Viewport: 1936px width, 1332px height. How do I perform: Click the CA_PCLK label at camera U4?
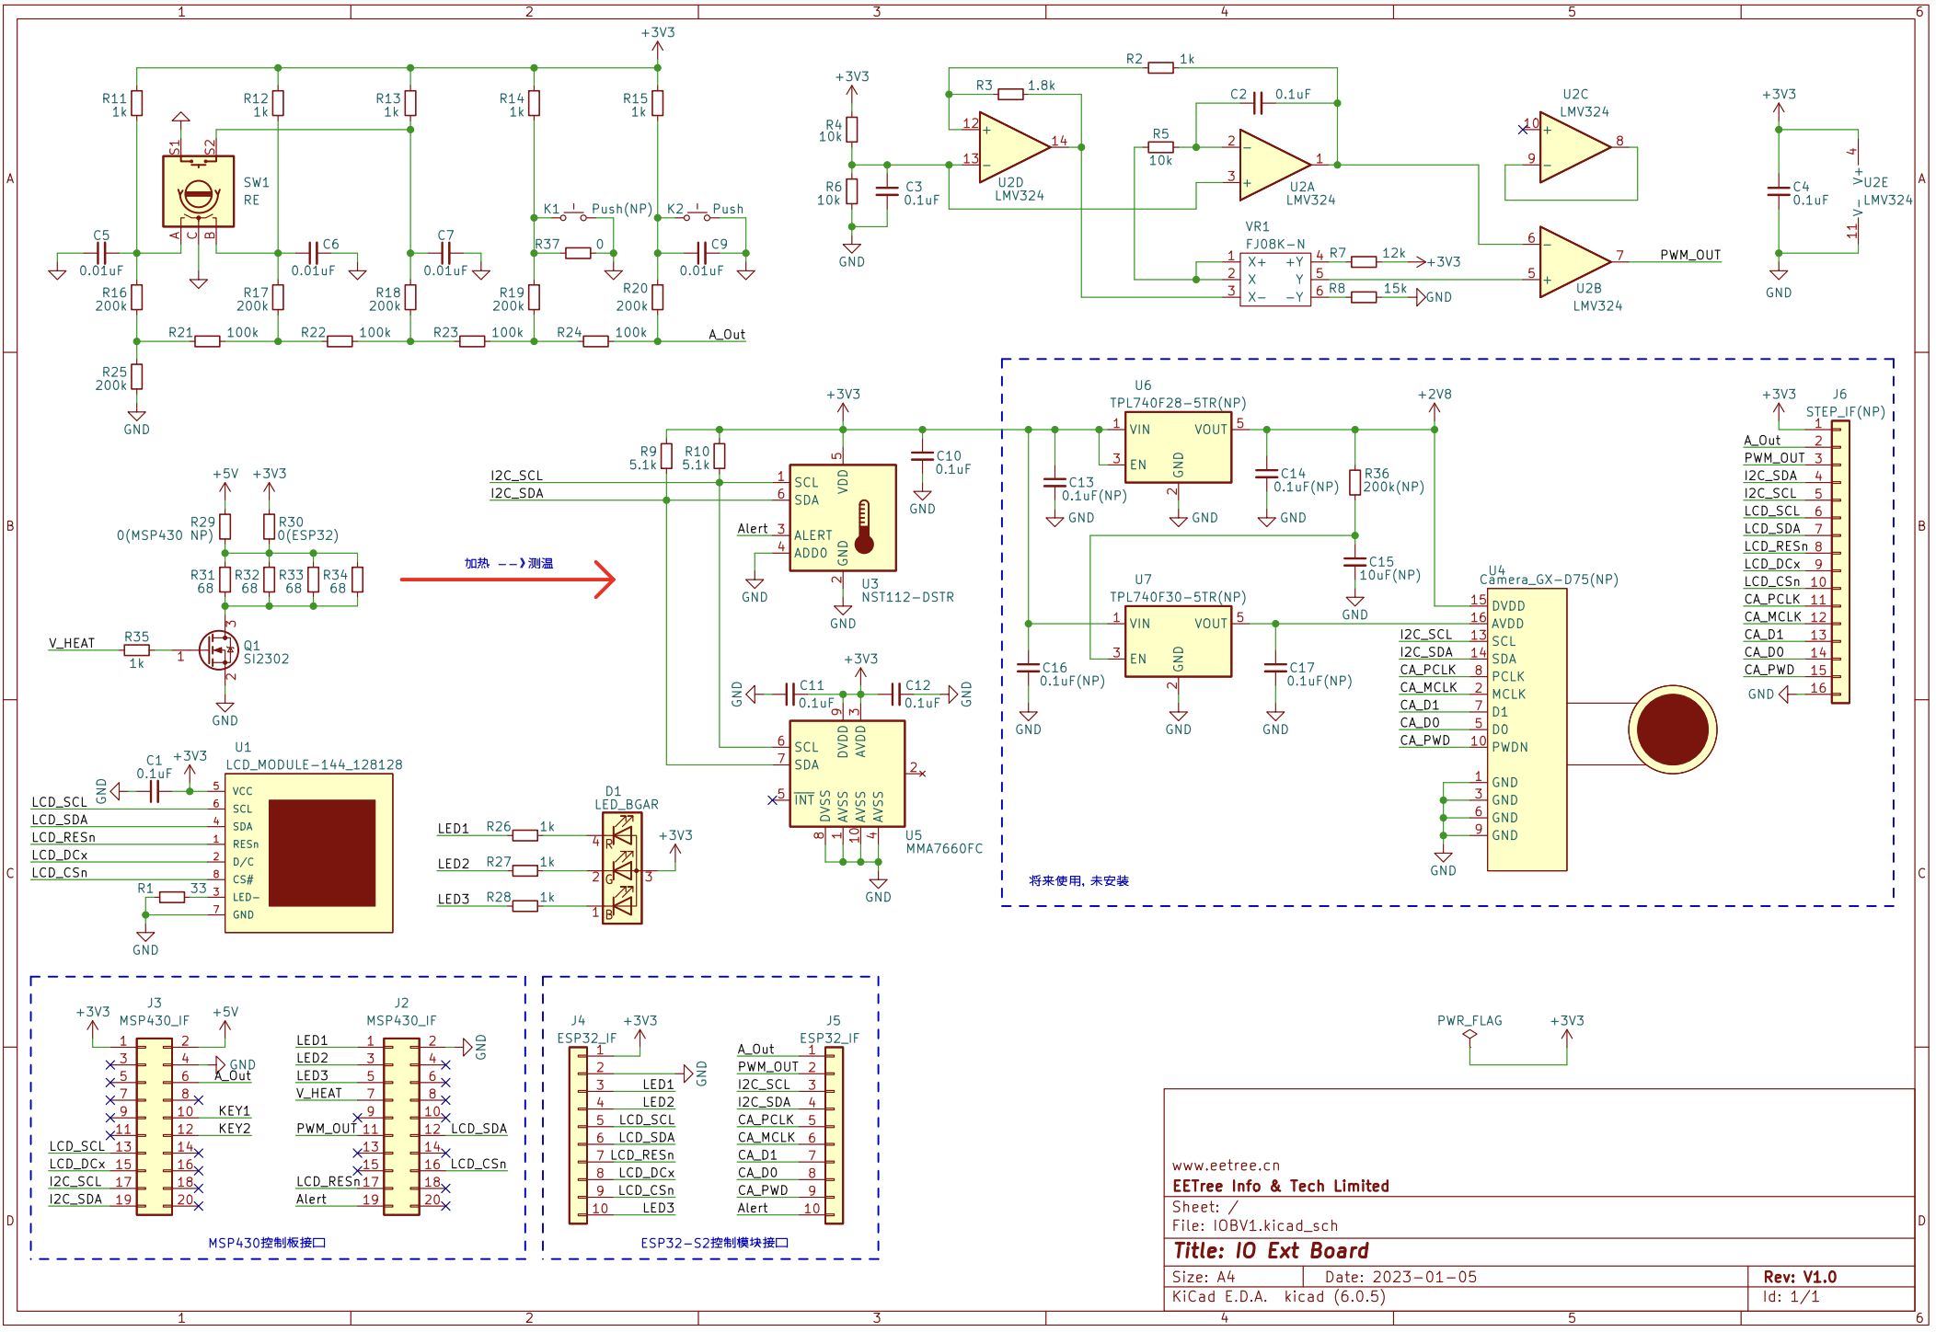pyautogui.click(x=1428, y=670)
